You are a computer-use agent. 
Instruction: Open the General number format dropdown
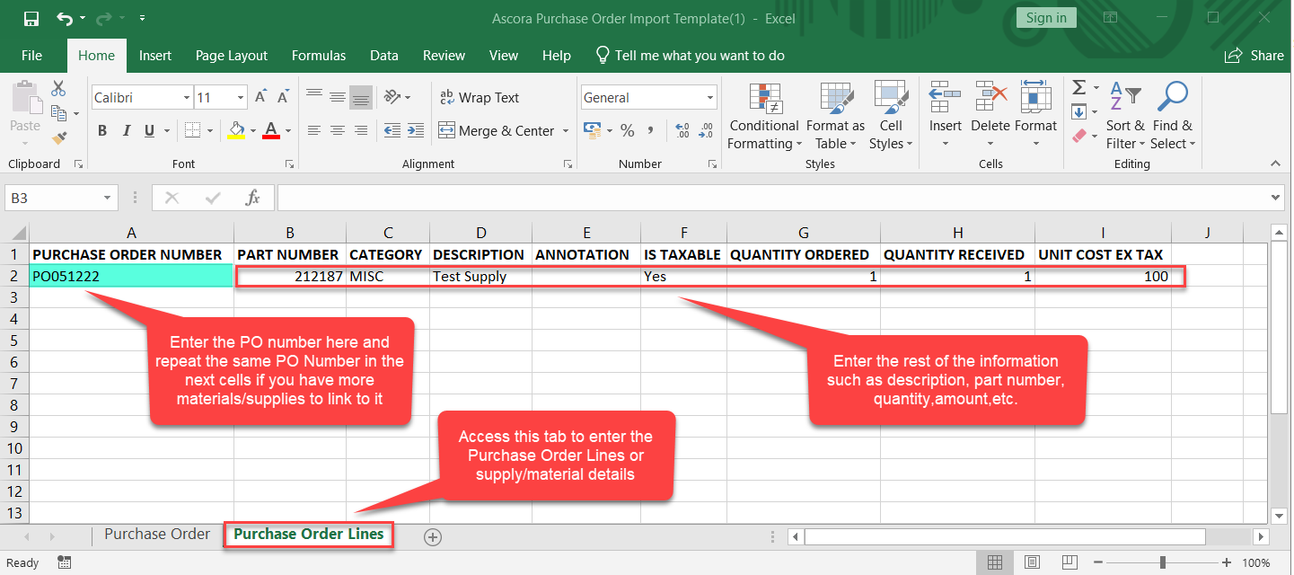point(709,98)
